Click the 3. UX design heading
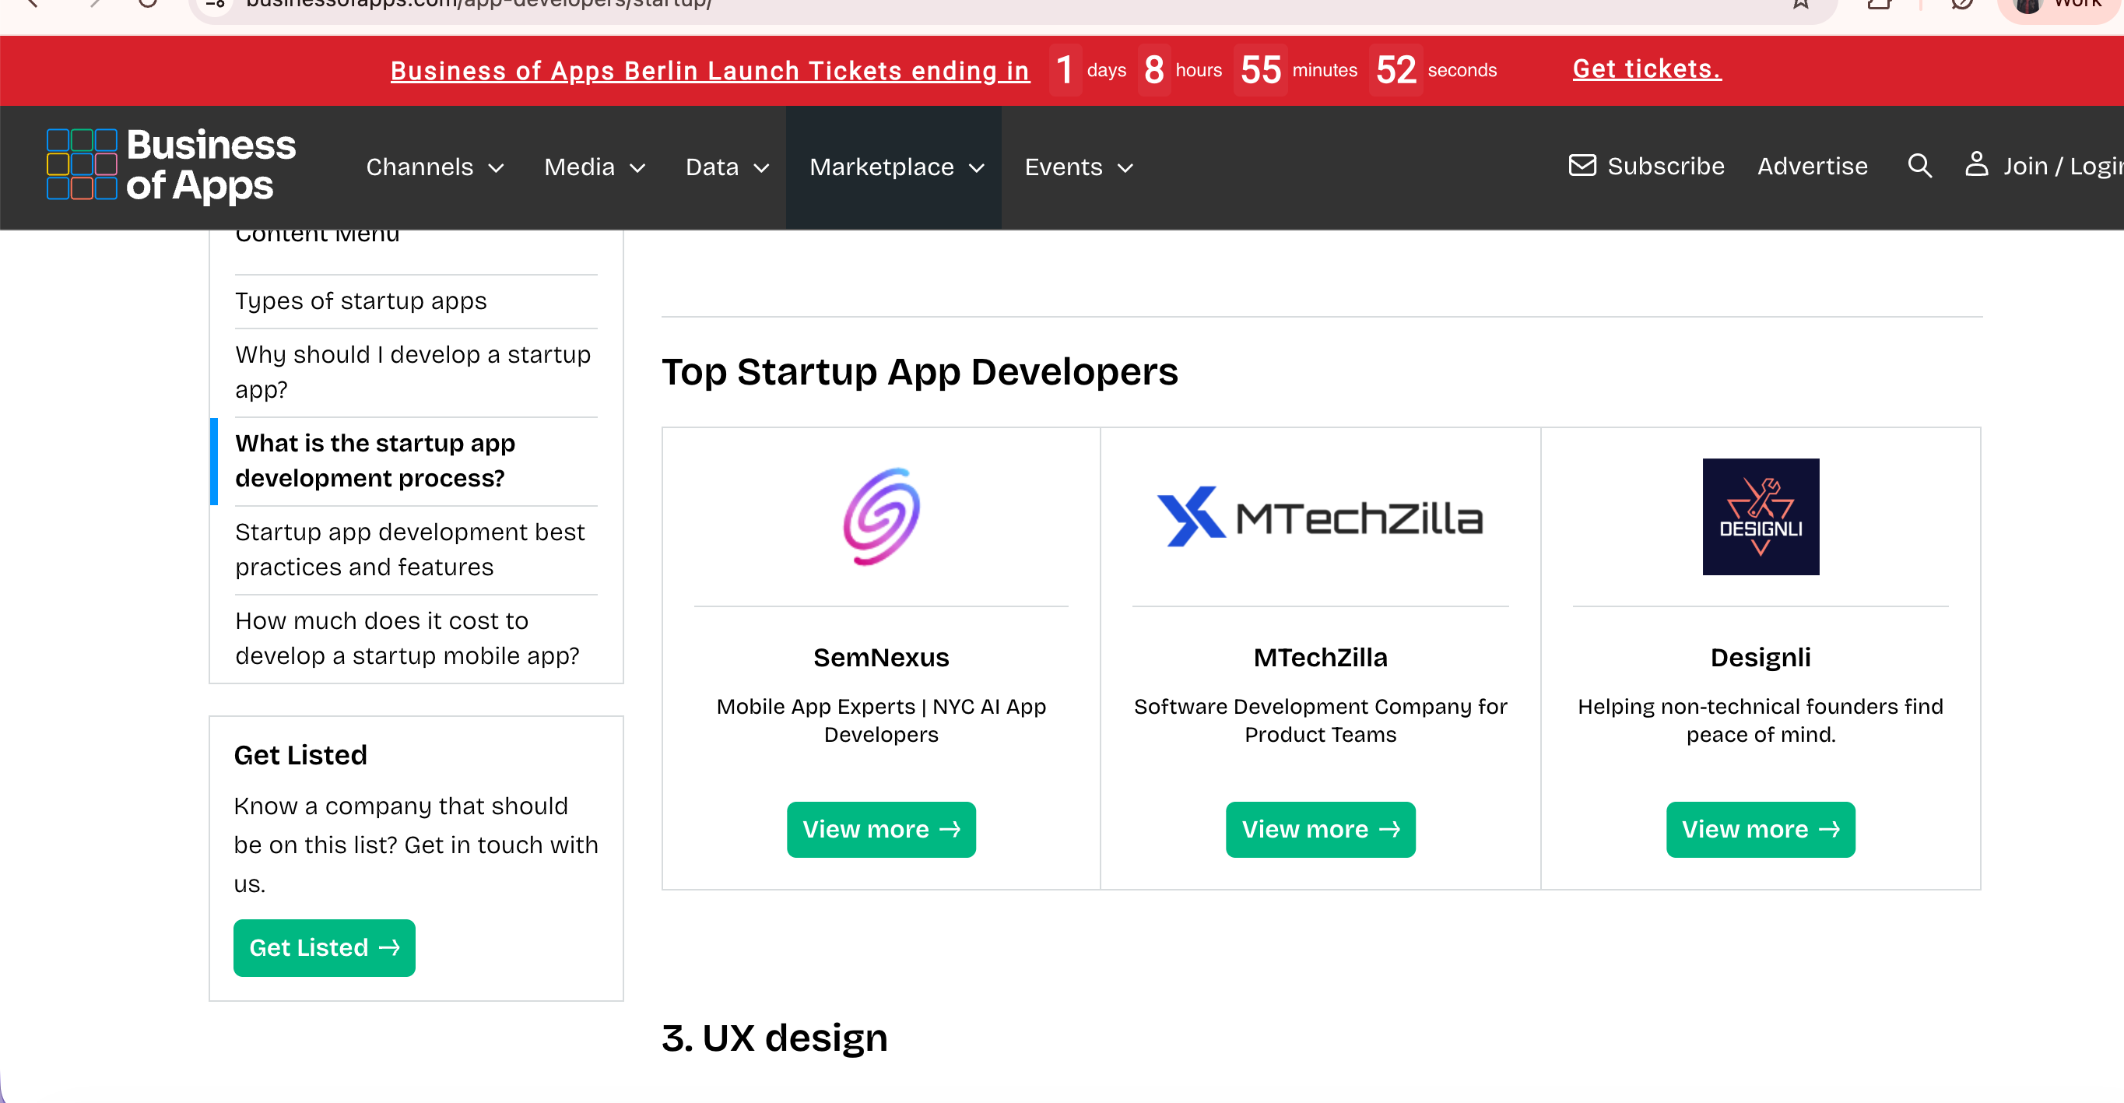This screenshot has width=2124, height=1103. click(x=774, y=1038)
